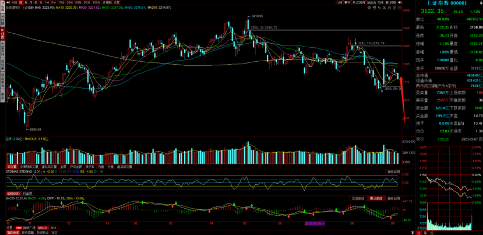
Task: Switch to 盘后成交量 tab
Action: tap(125, 167)
